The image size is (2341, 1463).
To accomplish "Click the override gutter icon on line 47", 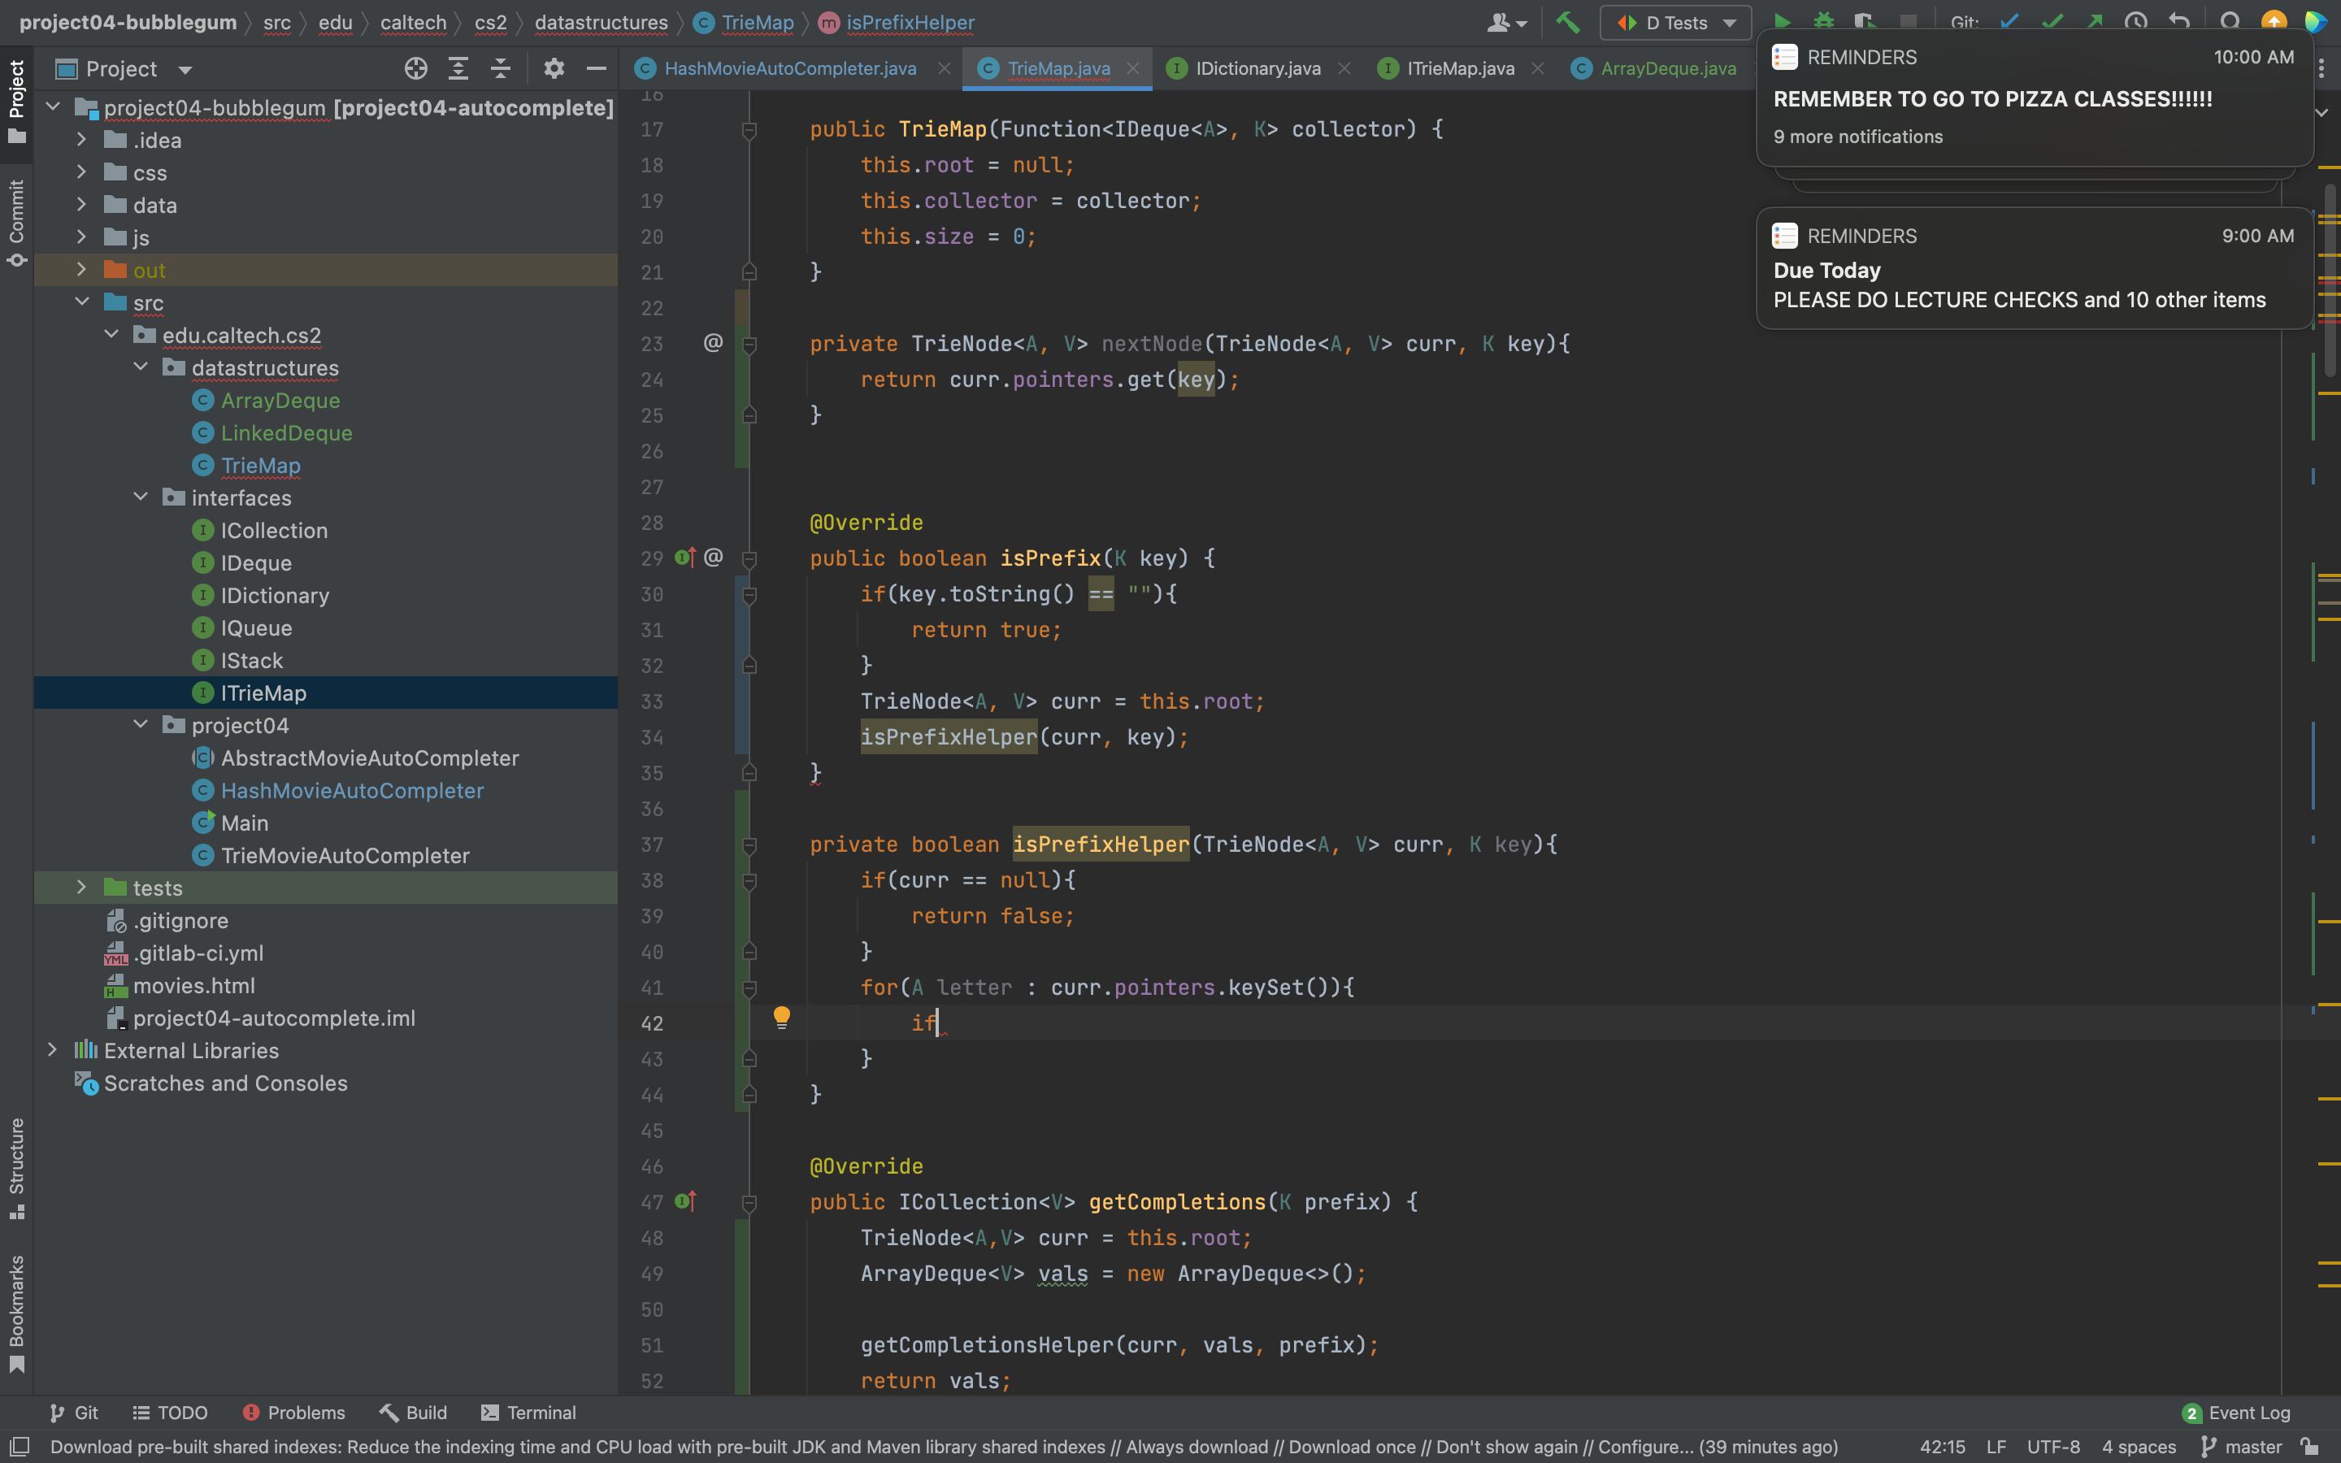I will point(685,1202).
